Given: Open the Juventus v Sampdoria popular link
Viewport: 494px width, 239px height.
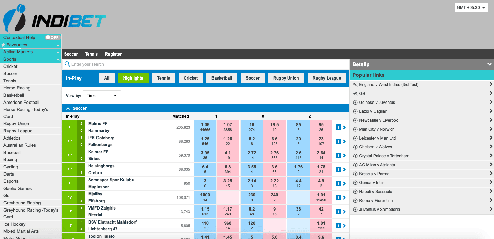Looking at the screenshot, I should 422,210.
